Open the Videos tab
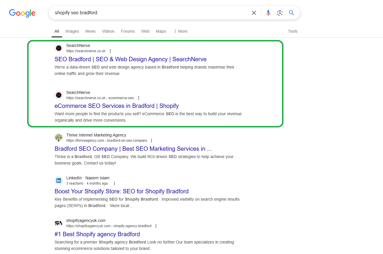 [108, 31]
